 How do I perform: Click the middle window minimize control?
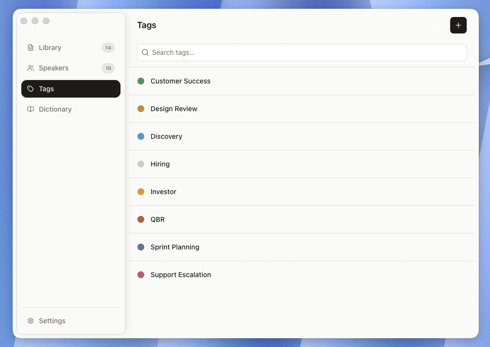tap(35, 21)
